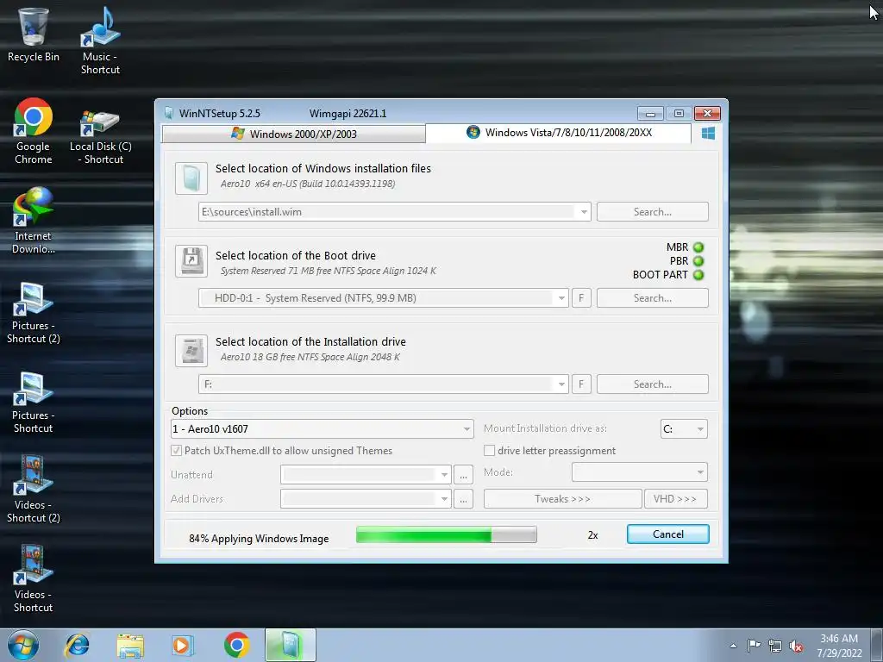Image resolution: width=883 pixels, height=662 pixels.
Task: Browse for drivers with ... button
Action: tap(463, 499)
